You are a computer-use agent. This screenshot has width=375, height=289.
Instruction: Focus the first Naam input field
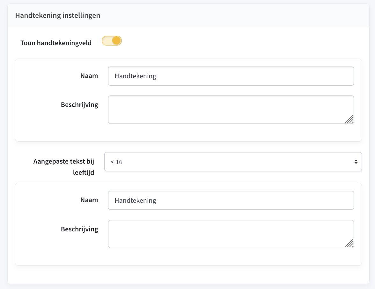click(x=231, y=76)
